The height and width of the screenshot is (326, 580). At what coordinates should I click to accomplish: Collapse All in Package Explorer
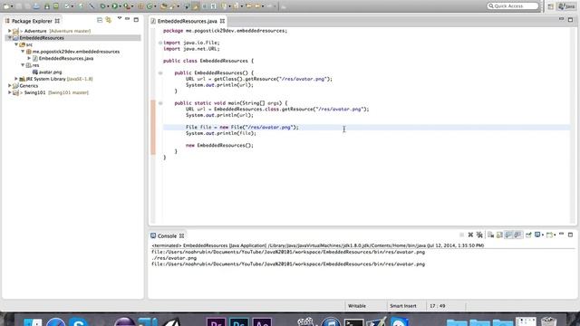click(x=100, y=20)
